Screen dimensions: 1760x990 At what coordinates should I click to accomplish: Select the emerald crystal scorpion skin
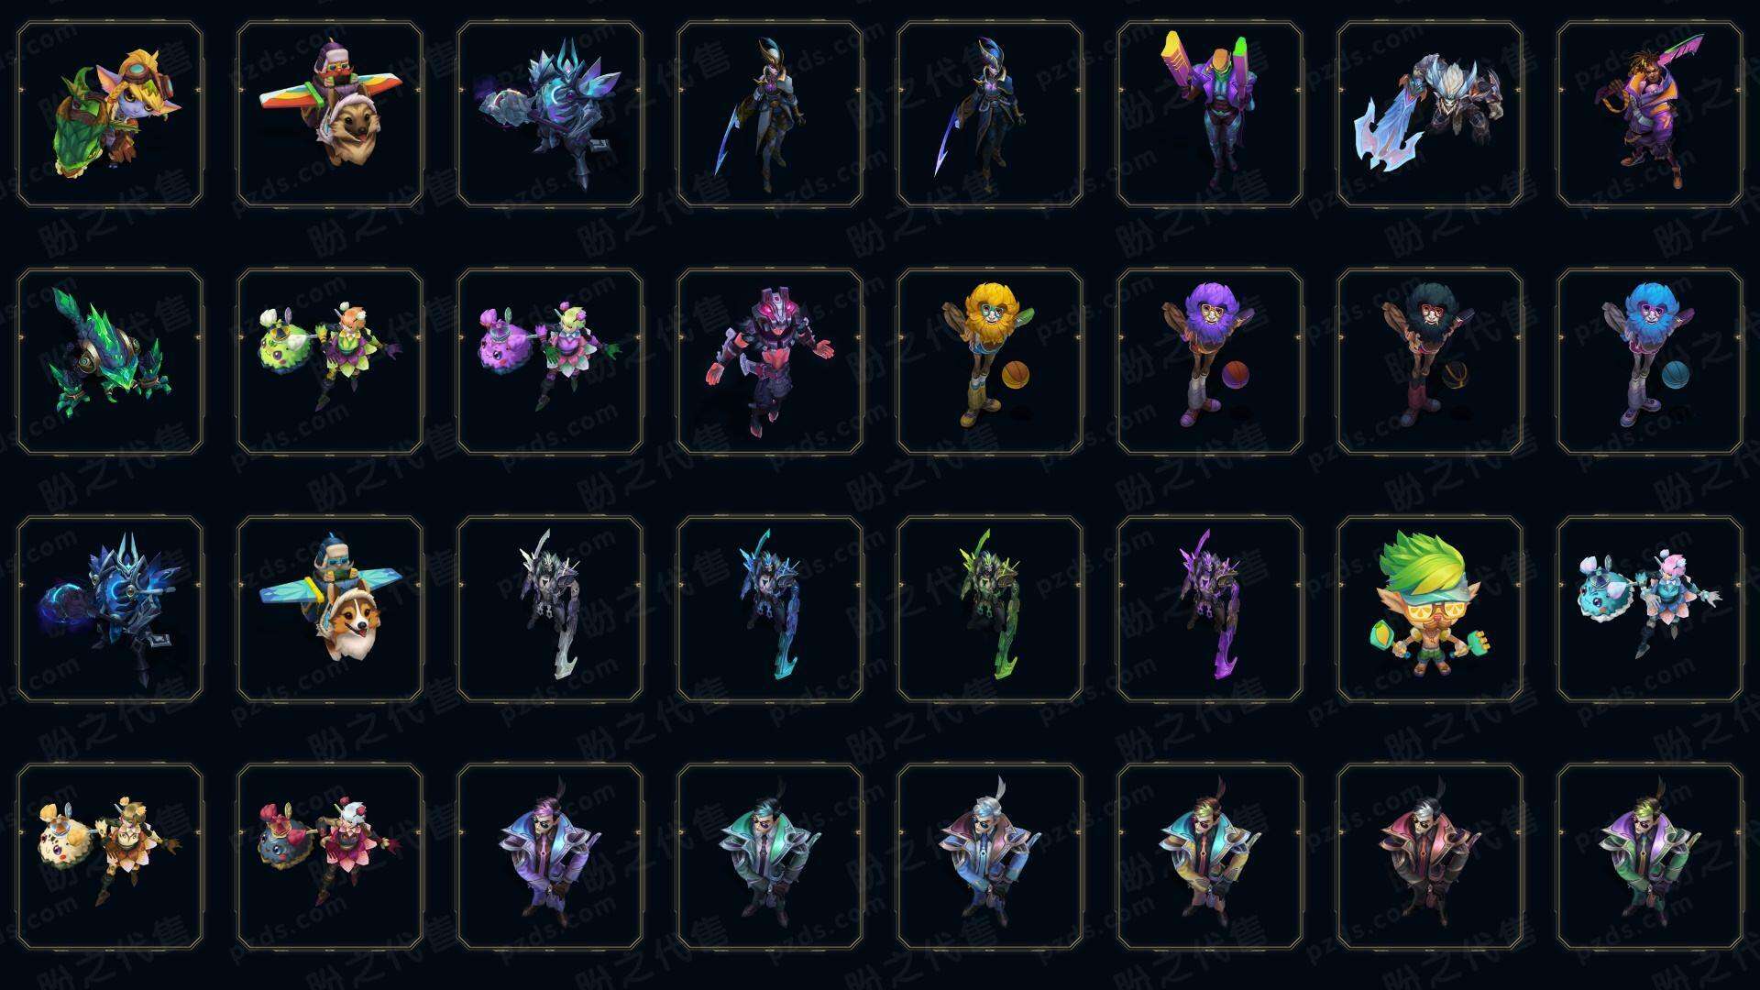pyautogui.click(x=110, y=361)
